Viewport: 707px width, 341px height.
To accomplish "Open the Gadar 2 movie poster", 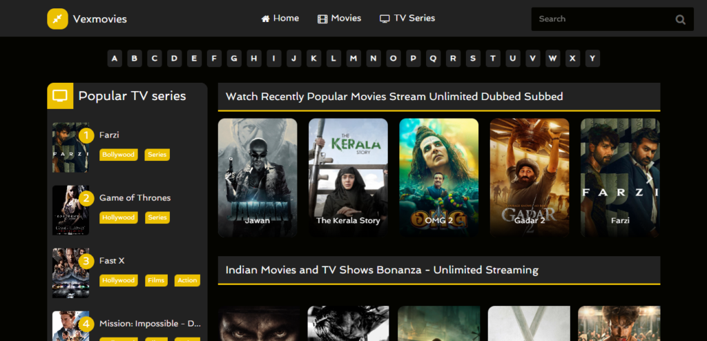I will 530,177.
